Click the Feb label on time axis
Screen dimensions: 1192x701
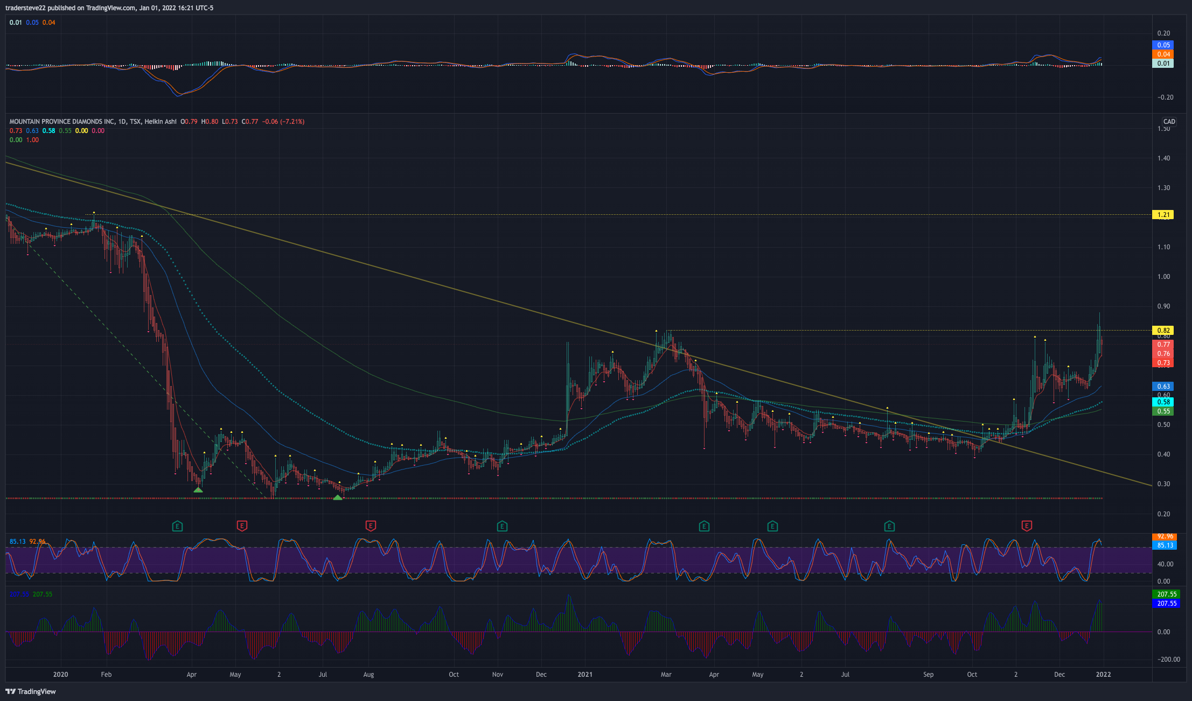pos(106,675)
